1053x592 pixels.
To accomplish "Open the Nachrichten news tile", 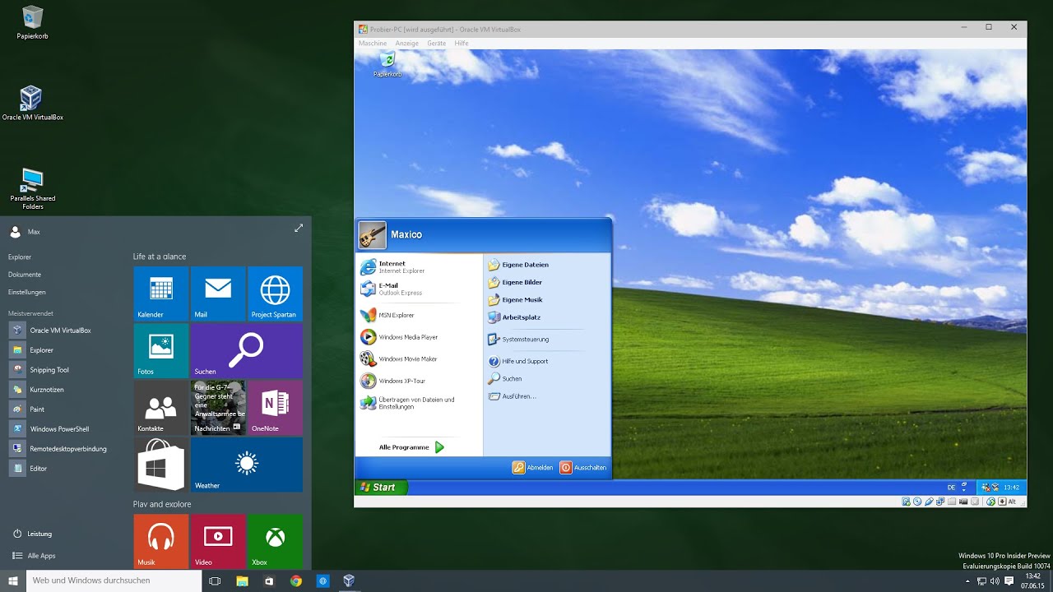I will click(x=218, y=407).
